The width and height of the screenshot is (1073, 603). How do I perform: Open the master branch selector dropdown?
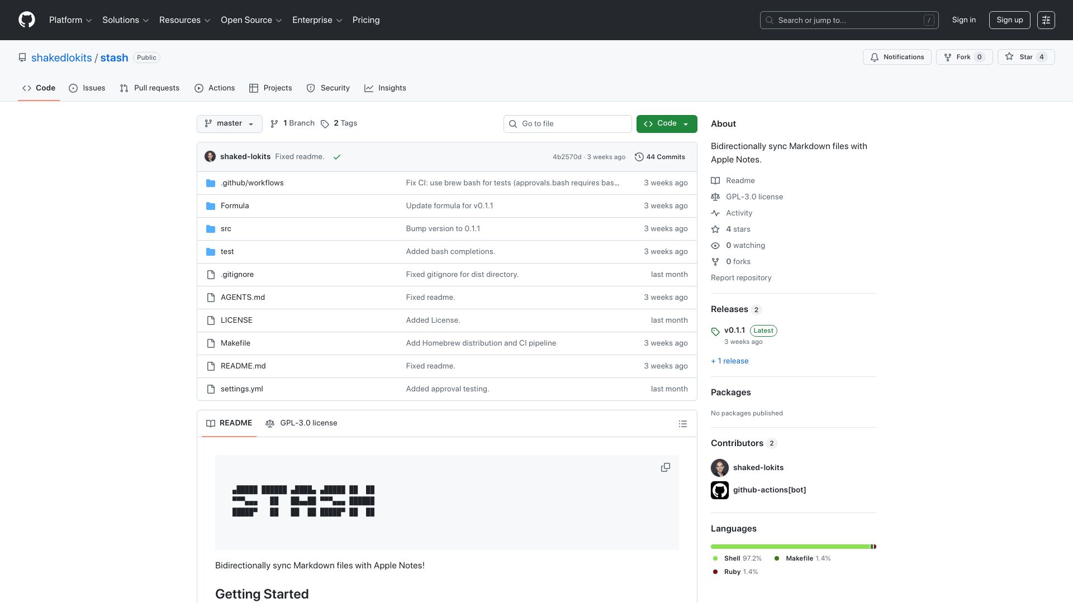pos(230,123)
